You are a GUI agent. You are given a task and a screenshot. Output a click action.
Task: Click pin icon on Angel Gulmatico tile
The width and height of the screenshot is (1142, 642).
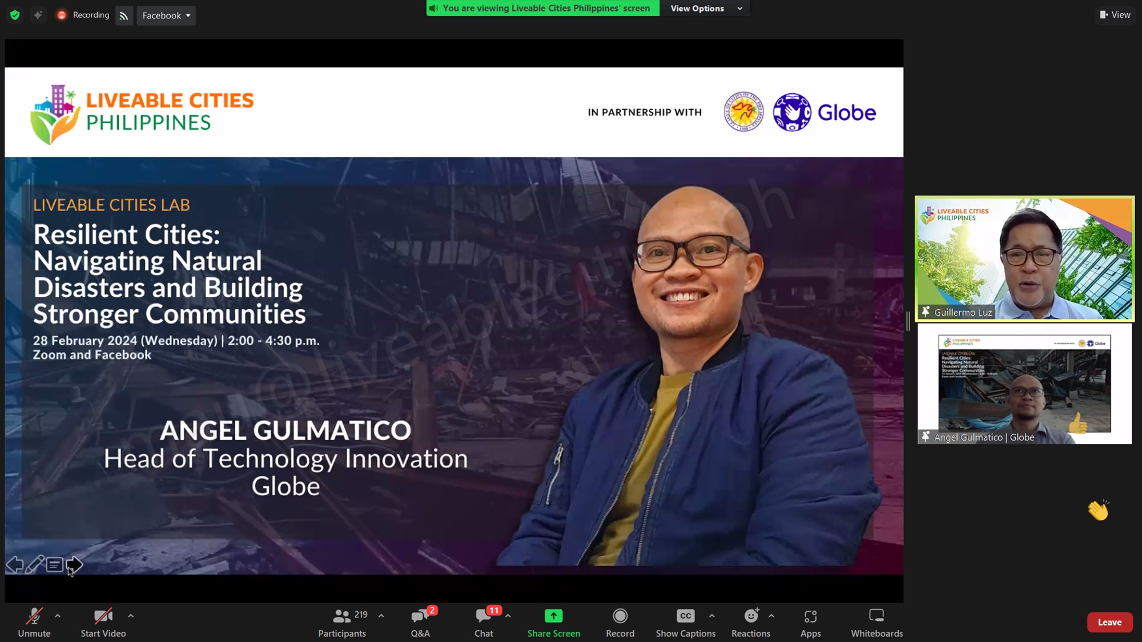point(926,437)
